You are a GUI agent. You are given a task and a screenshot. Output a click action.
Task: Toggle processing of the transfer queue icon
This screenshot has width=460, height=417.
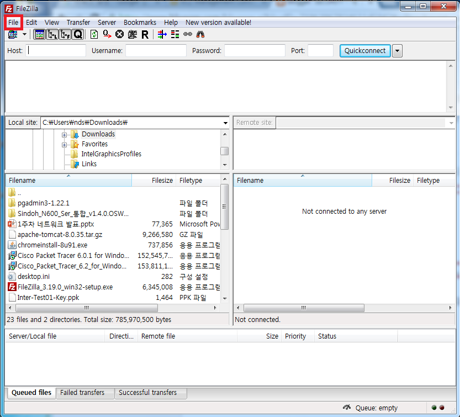107,35
